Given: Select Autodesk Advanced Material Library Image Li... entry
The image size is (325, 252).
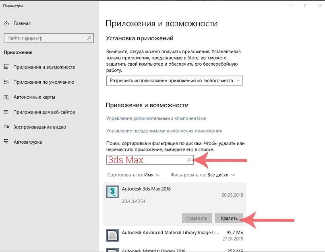Looking at the screenshot, I should [x=174, y=235].
